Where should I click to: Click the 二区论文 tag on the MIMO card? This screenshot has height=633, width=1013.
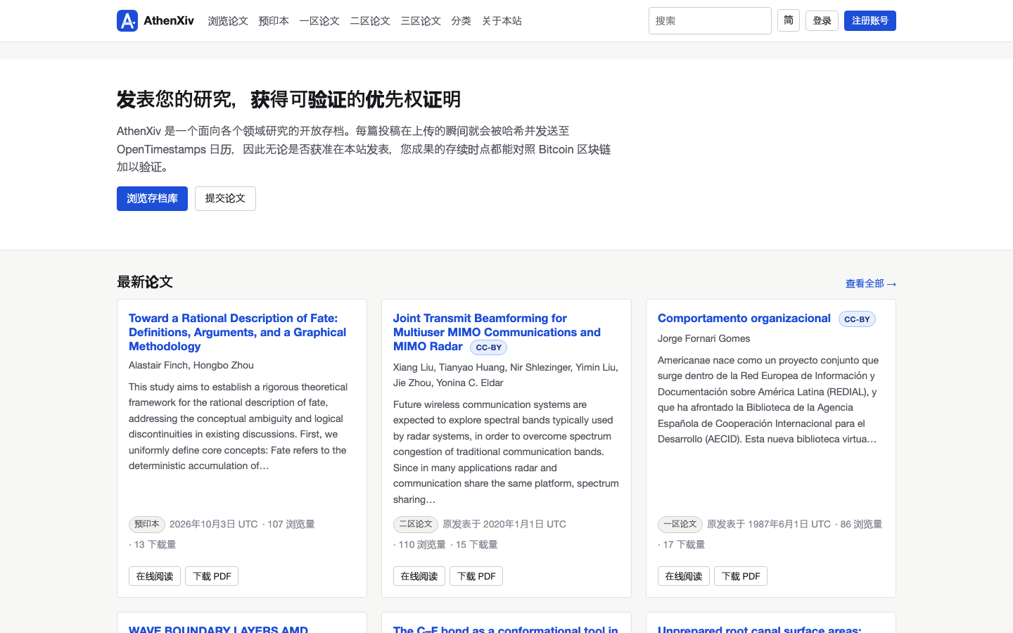(x=416, y=524)
